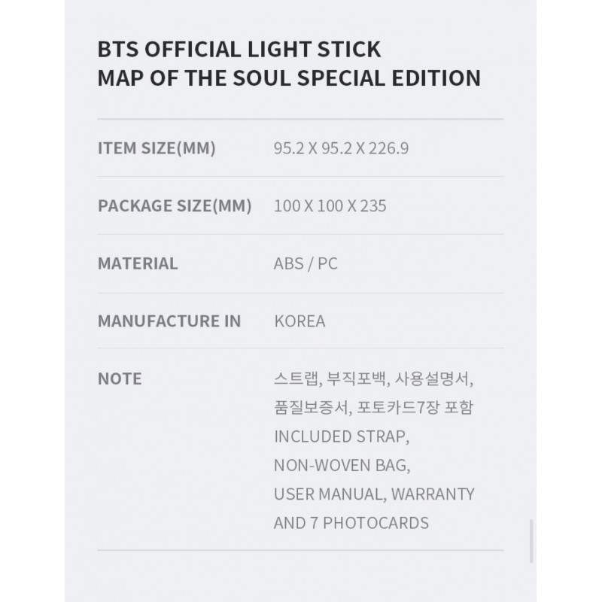Click the MAP OF THE SOUL SPECIAL EDITION heading
Image resolution: width=602 pixels, height=602 pixels.
coord(289,78)
